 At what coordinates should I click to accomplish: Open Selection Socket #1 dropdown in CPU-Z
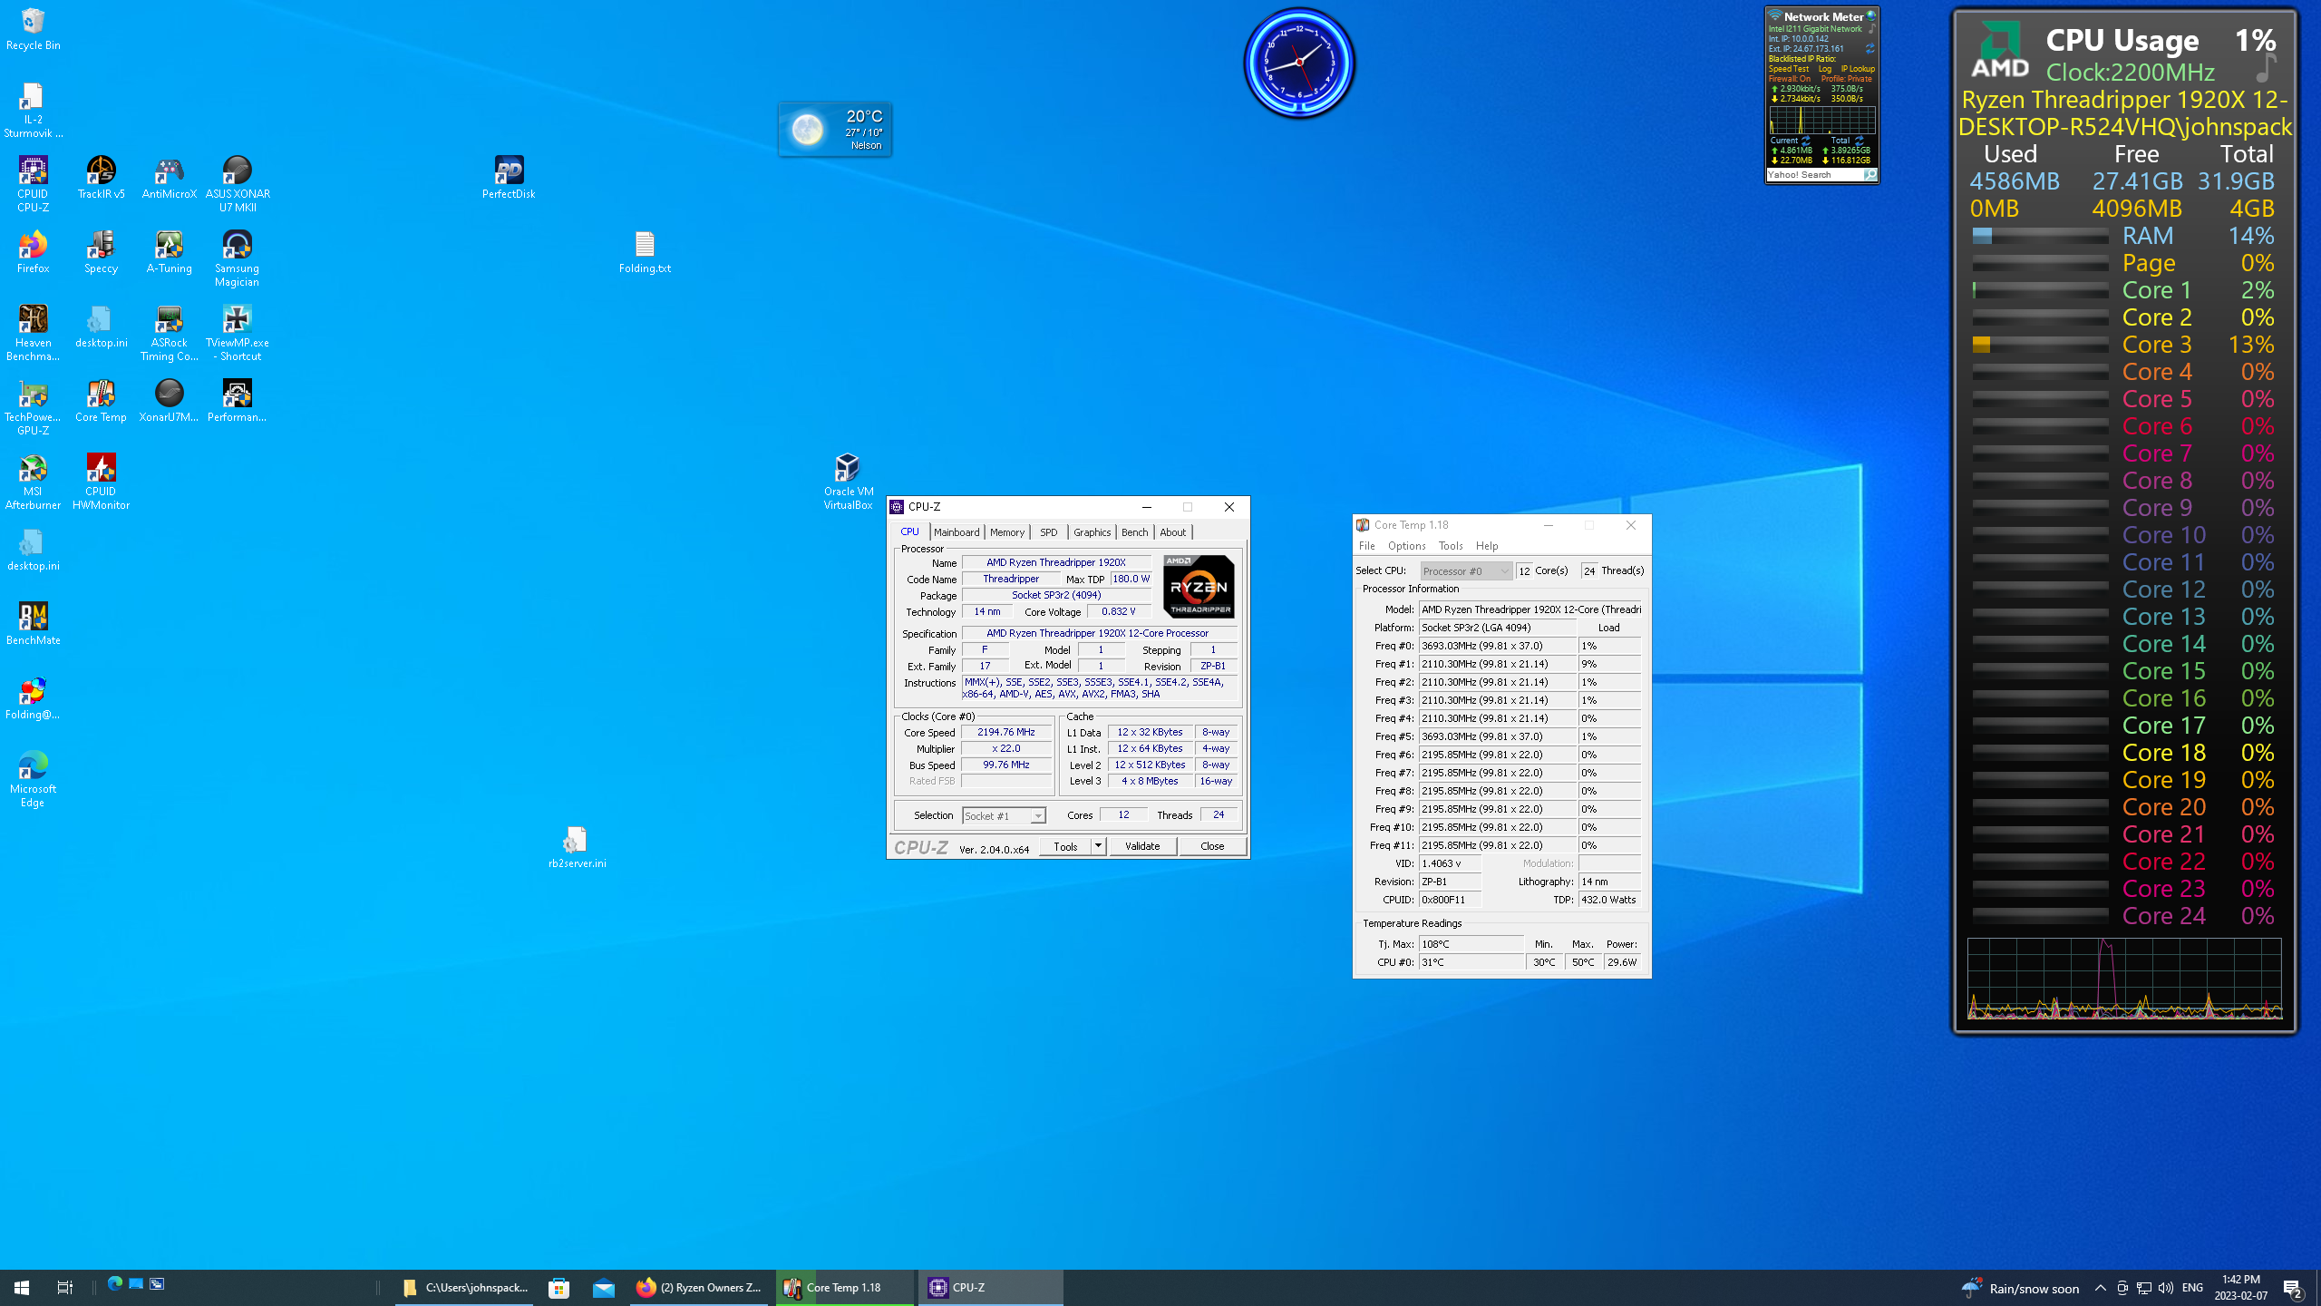1004,815
